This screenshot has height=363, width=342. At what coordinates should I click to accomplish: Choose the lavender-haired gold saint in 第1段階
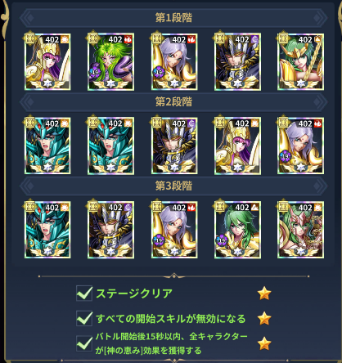(174, 62)
